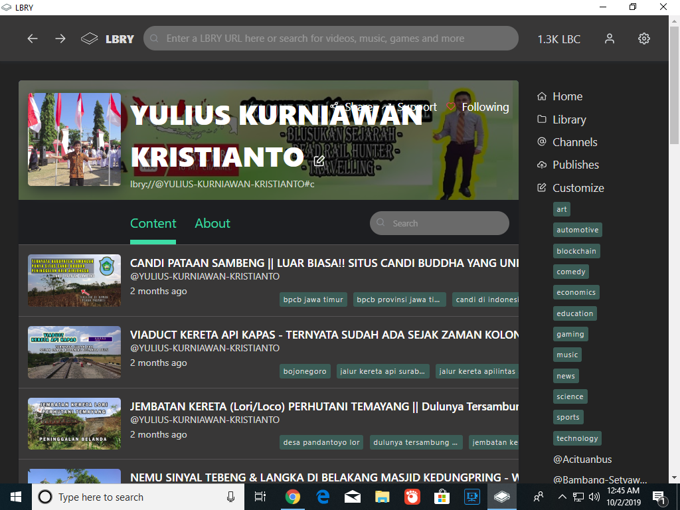This screenshot has height=510, width=680.
Task: Open the CANDI PATAAN SAMBENG video title
Action: (324, 263)
